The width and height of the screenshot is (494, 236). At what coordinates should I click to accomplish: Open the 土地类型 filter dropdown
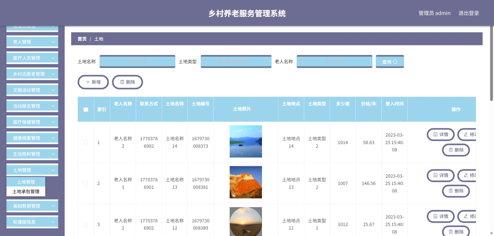(x=236, y=61)
